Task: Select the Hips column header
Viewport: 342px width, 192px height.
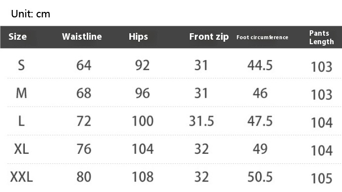Action: [x=138, y=37]
